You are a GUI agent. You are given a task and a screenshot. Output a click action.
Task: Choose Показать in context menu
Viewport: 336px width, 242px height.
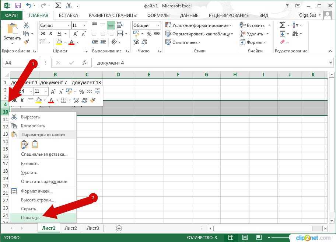(x=43, y=218)
